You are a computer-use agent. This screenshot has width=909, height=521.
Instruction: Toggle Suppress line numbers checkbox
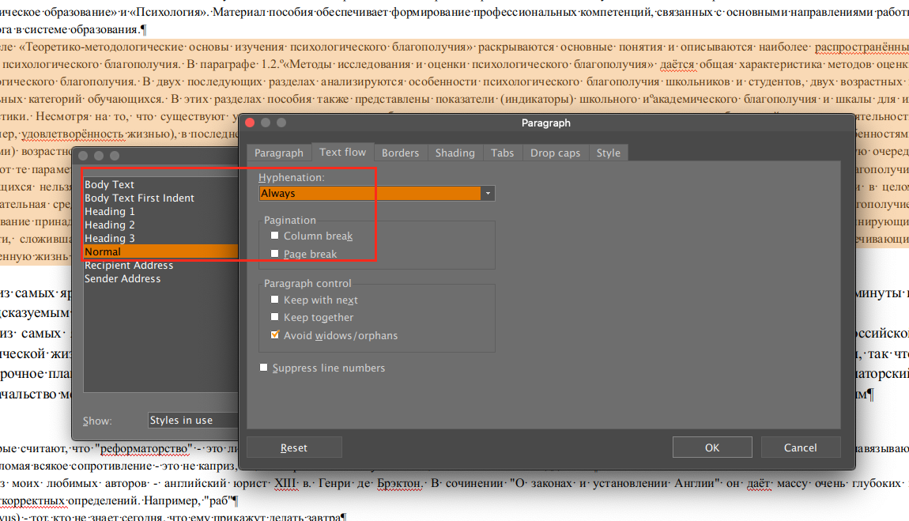264,368
